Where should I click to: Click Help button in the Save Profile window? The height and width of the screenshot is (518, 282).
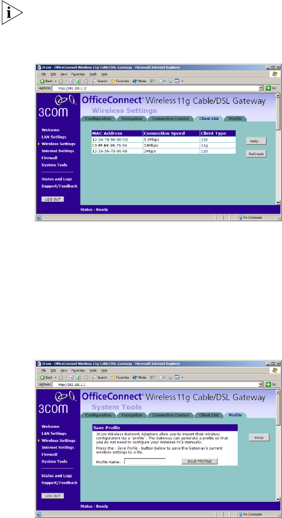[259, 438]
